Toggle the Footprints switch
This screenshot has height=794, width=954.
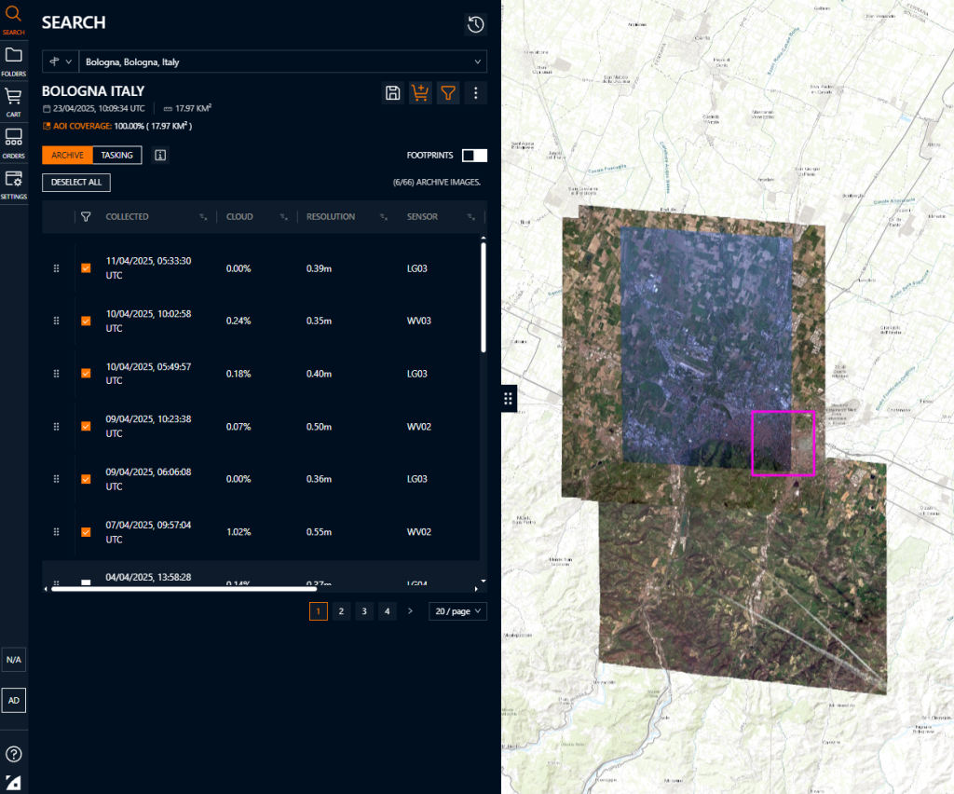tap(474, 155)
